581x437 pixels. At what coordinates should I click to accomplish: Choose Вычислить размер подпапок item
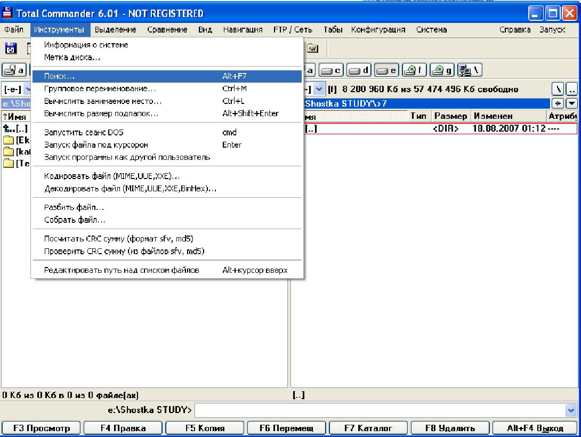[x=167, y=114]
